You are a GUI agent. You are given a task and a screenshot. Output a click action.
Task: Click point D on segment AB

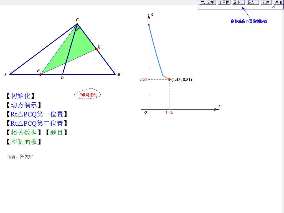click(x=63, y=74)
